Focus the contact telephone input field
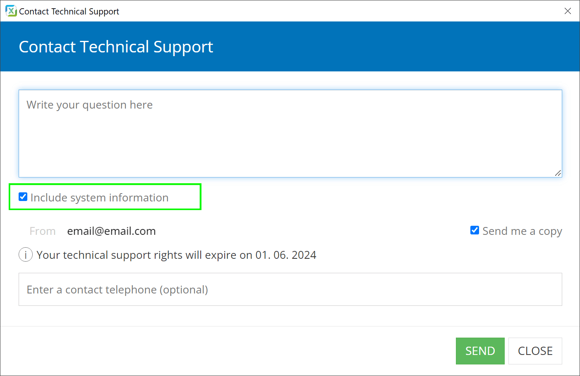580x376 pixels. [290, 289]
